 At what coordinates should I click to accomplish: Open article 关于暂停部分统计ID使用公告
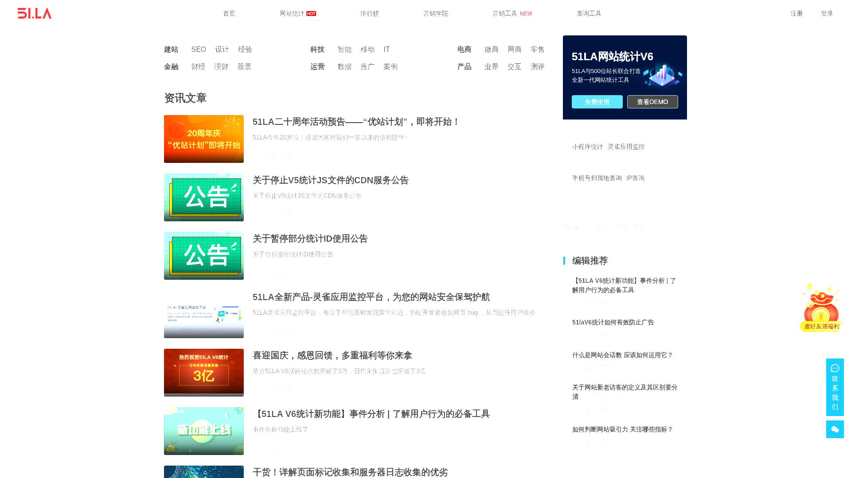310,239
